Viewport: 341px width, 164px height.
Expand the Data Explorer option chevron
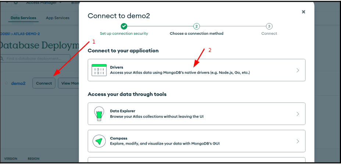[298, 114]
